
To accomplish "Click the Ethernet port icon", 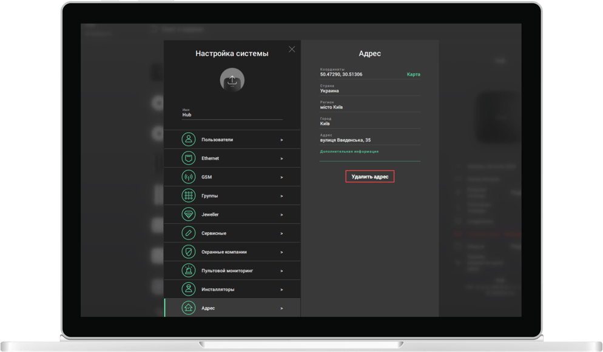I will (x=189, y=158).
